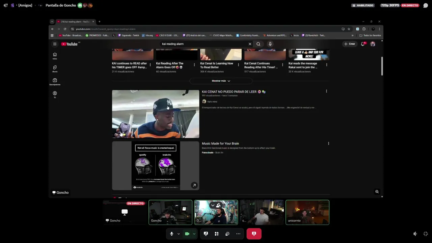Open the ad external link arrow
The height and width of the screenshot is (243, 432).
pyautogui.click(x=194, y=185)
